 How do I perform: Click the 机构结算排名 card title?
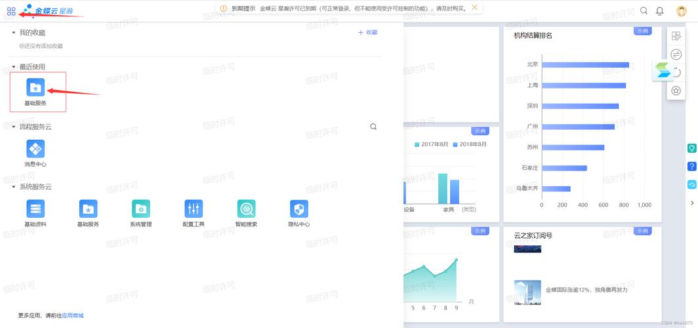coord(533,35)
